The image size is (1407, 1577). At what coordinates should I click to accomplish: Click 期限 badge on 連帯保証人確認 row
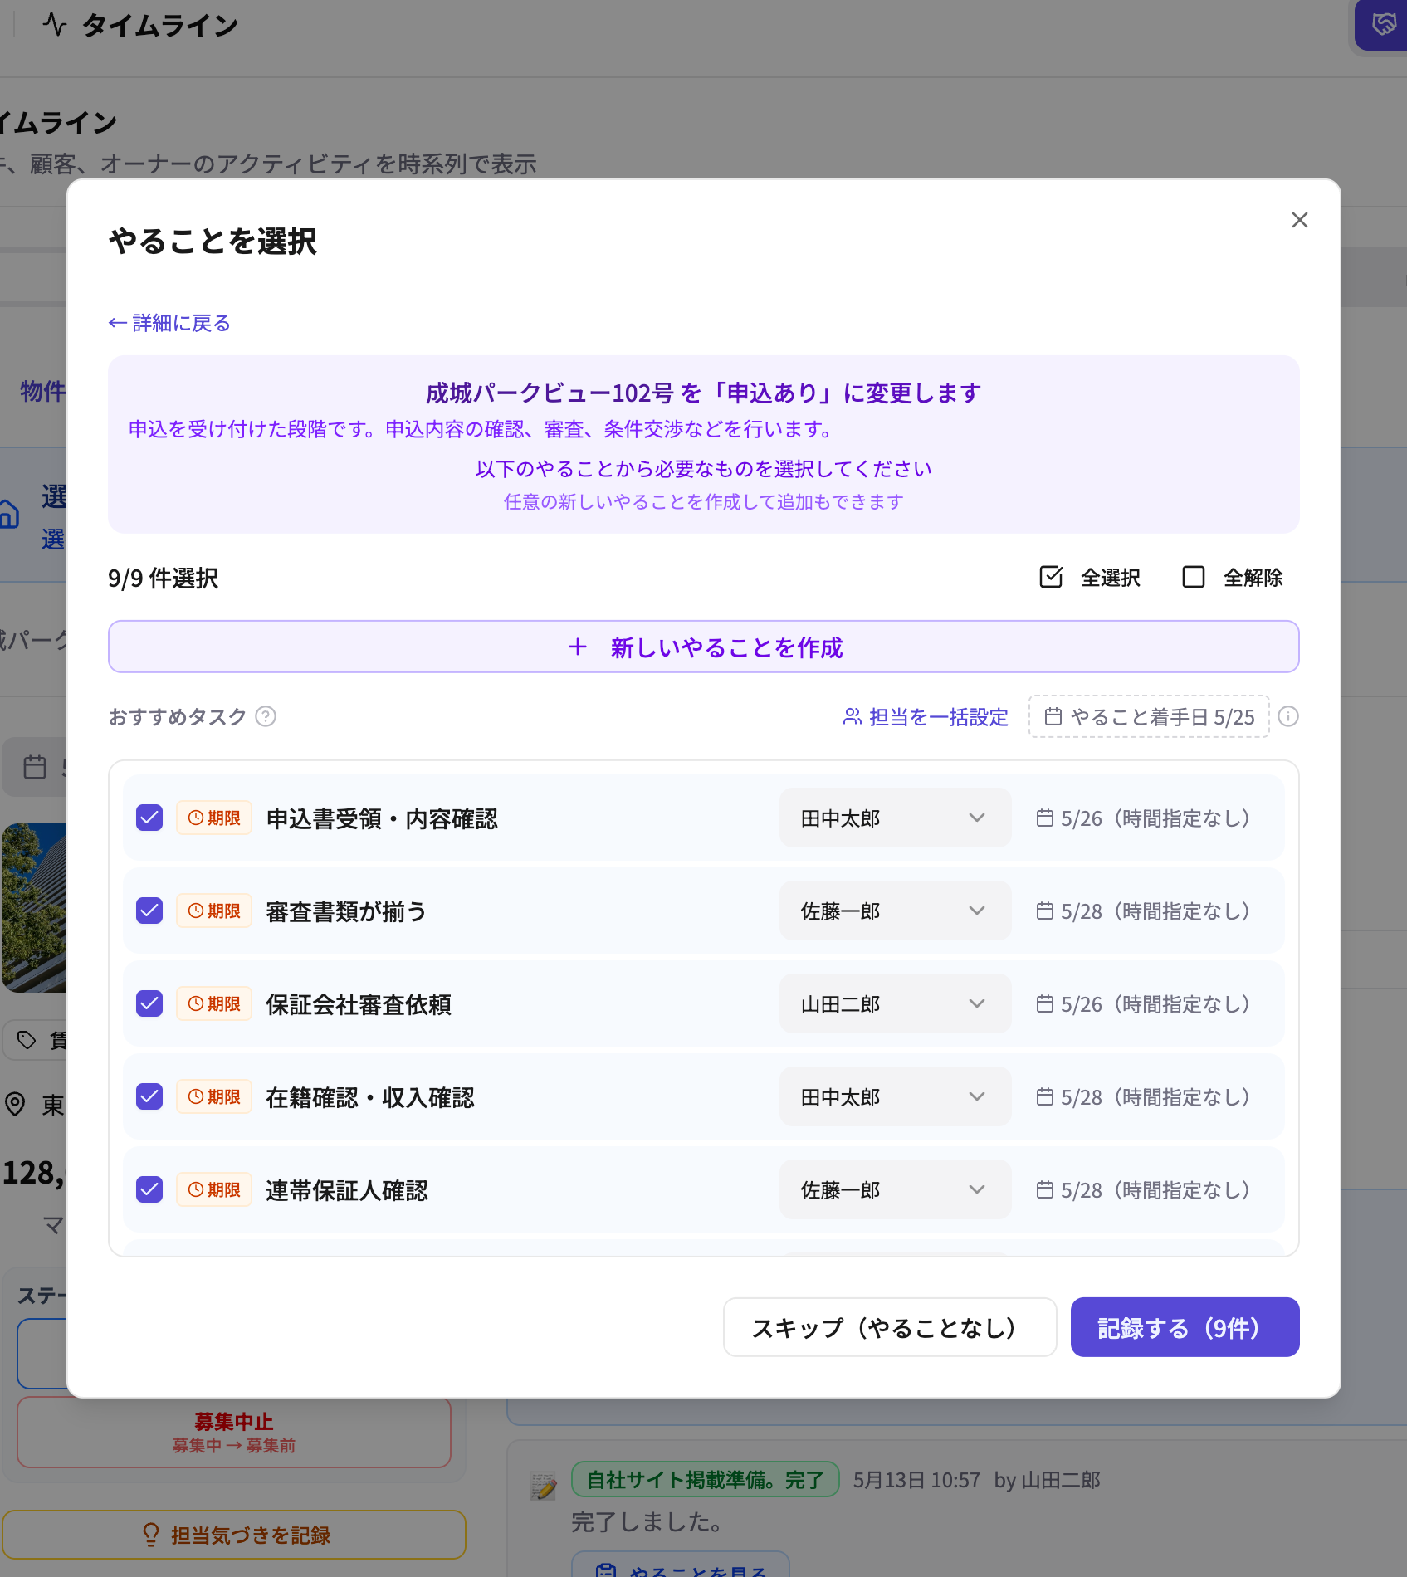pos(214,1189)
